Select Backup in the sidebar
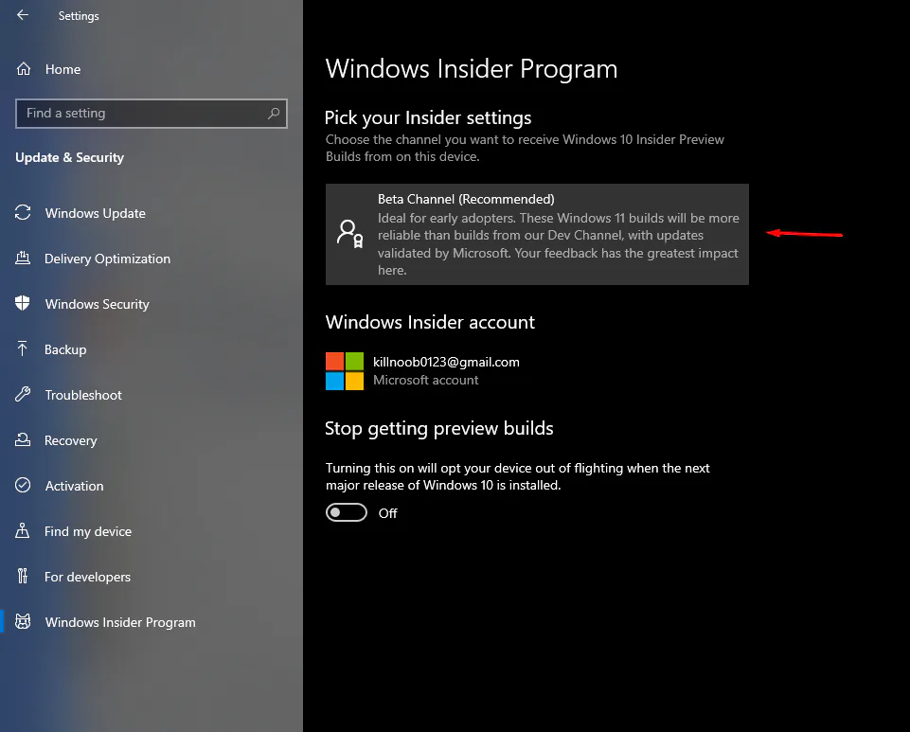 pyautogui.click(x=65, y=349)
